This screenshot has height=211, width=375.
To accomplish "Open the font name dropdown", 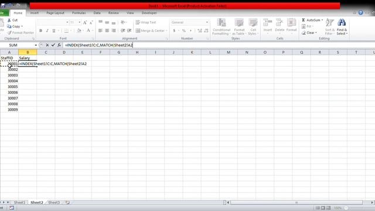I will click(x=67, y=22).
